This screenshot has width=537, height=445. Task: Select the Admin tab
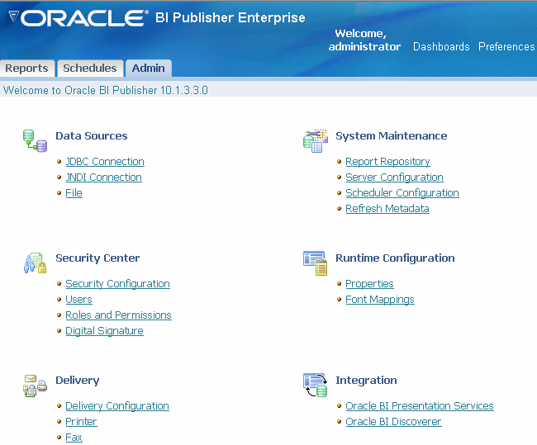(x=148, y=69)
